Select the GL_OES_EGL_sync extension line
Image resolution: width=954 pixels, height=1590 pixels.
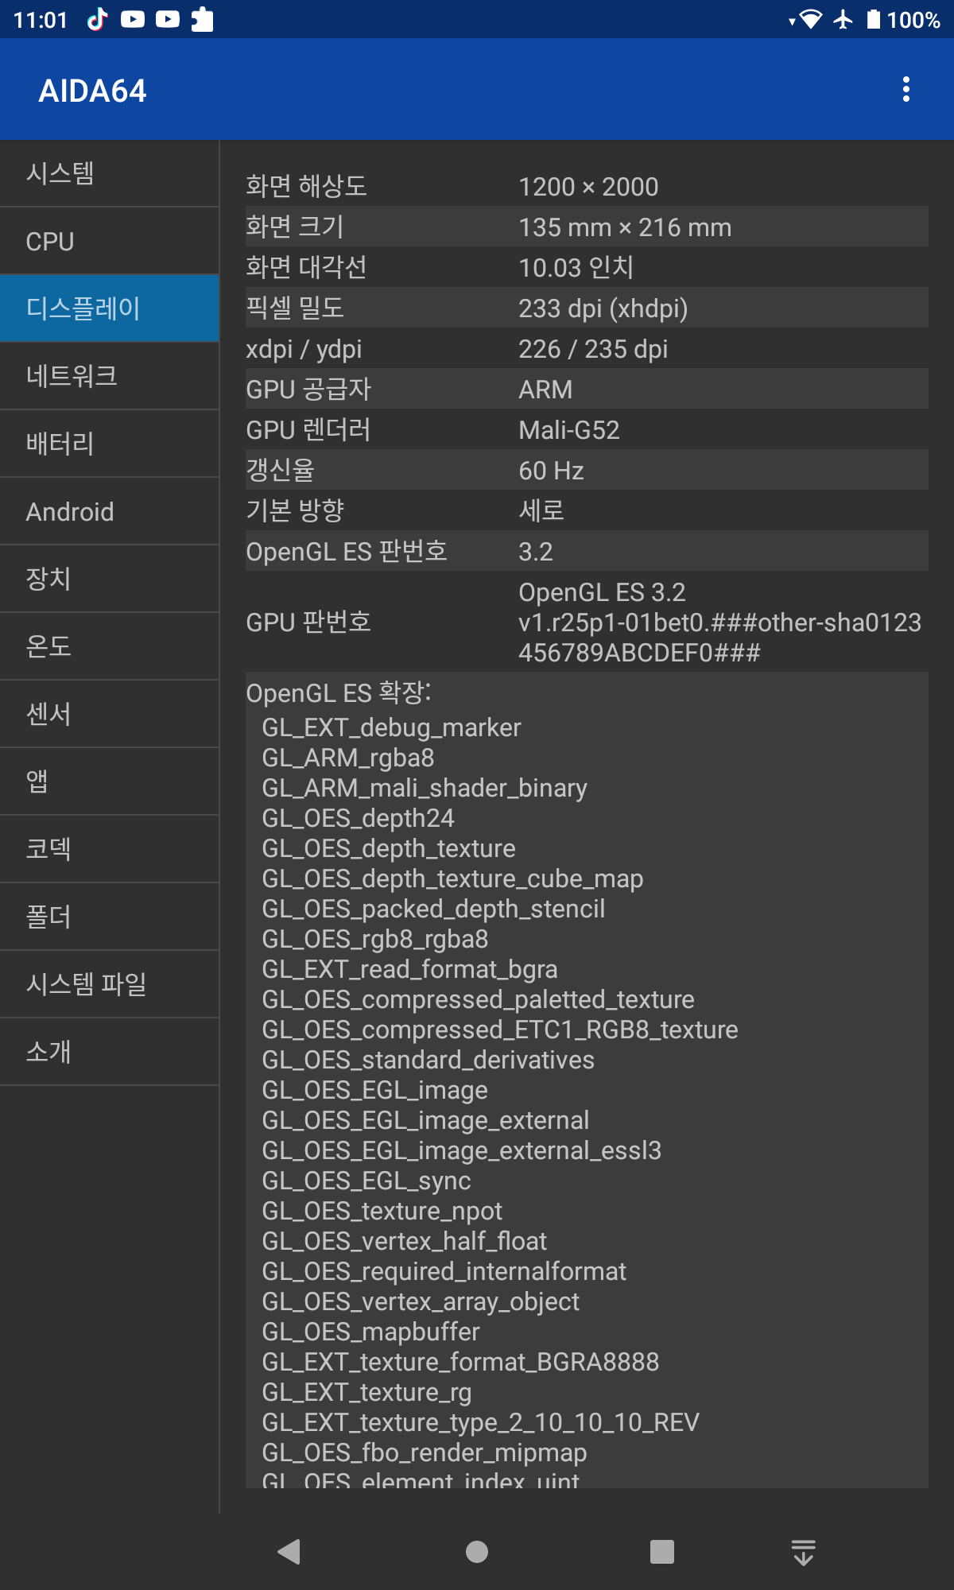tap(366, 1181)
